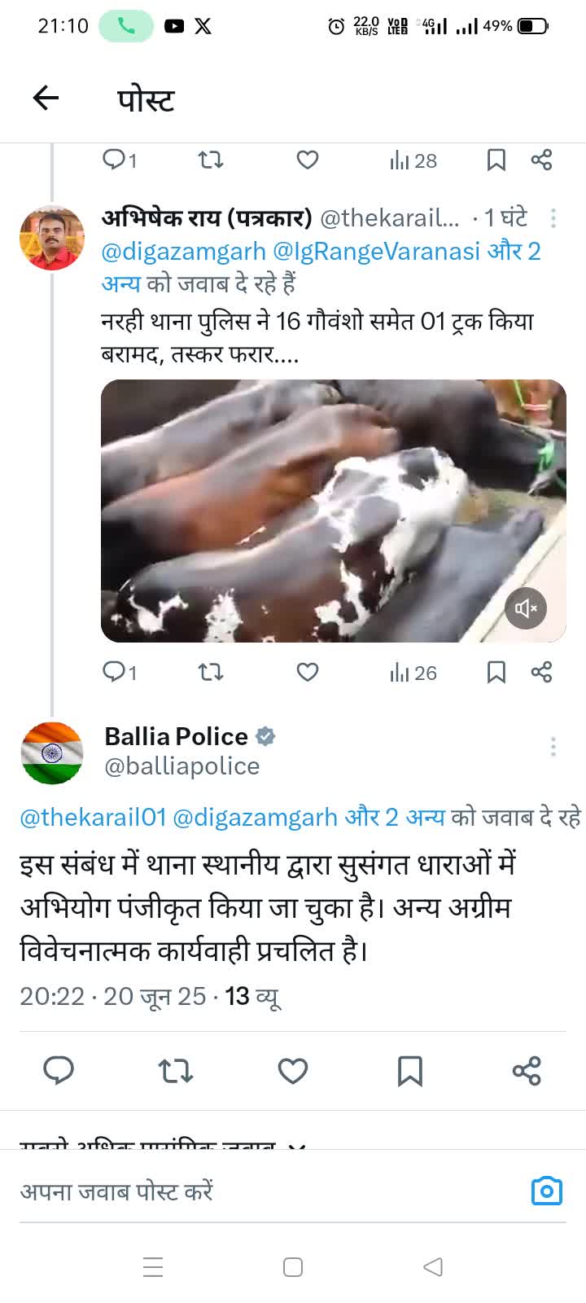The height and width of the screenshot is (1303, 586).
Task: Open the cattle truck video thumbnail
Action: pyautogui.click(x=334, y=511)
